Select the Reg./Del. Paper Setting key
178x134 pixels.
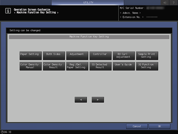pyautogui.click(x=77, y=66)
